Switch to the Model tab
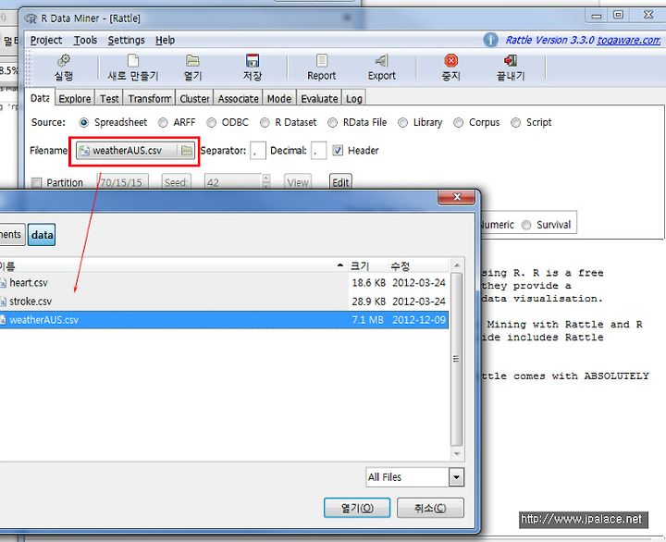 pos(279,99)
